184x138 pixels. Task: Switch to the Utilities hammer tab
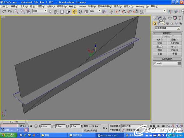180,18
